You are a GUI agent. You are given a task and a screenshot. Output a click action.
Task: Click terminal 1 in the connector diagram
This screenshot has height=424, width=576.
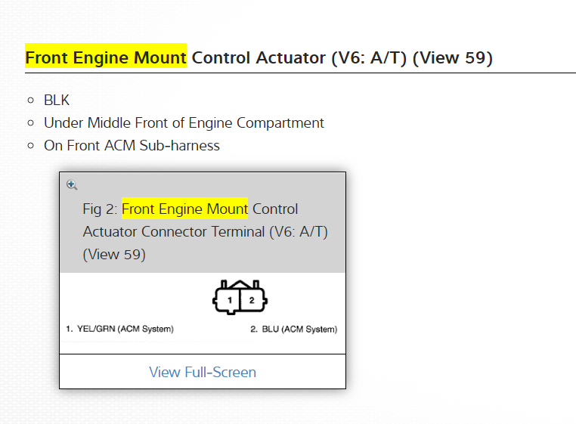point(229,300)
